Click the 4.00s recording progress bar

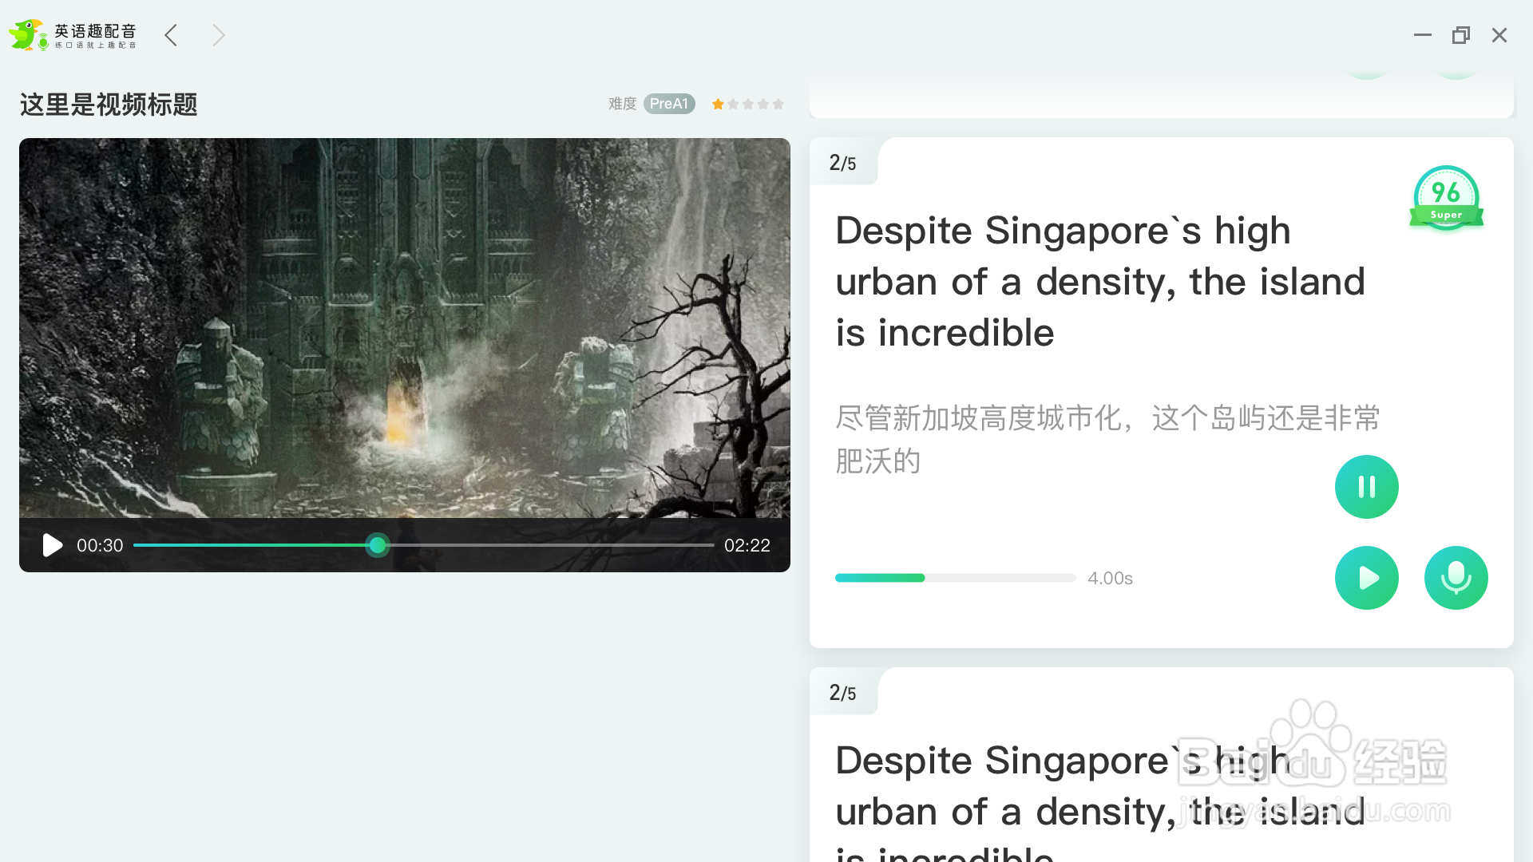955,578
